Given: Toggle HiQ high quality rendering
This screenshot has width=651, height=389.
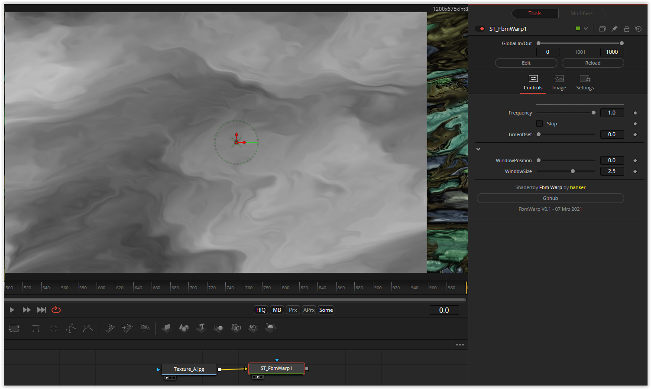Looking at the screenshot, I should (261, 310).
